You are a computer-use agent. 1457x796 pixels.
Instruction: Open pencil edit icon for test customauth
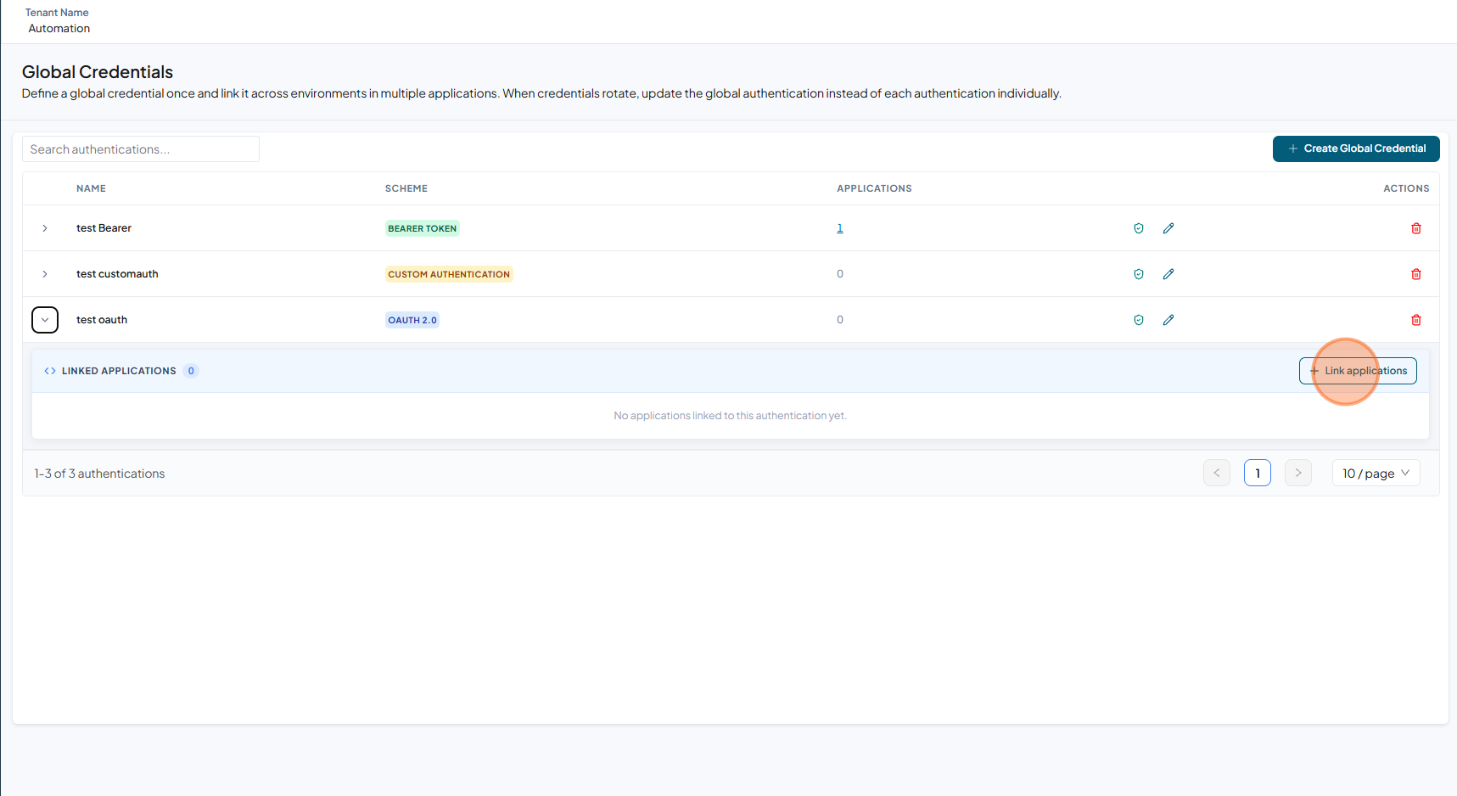pyautogui.click(x=1168, y=274)
